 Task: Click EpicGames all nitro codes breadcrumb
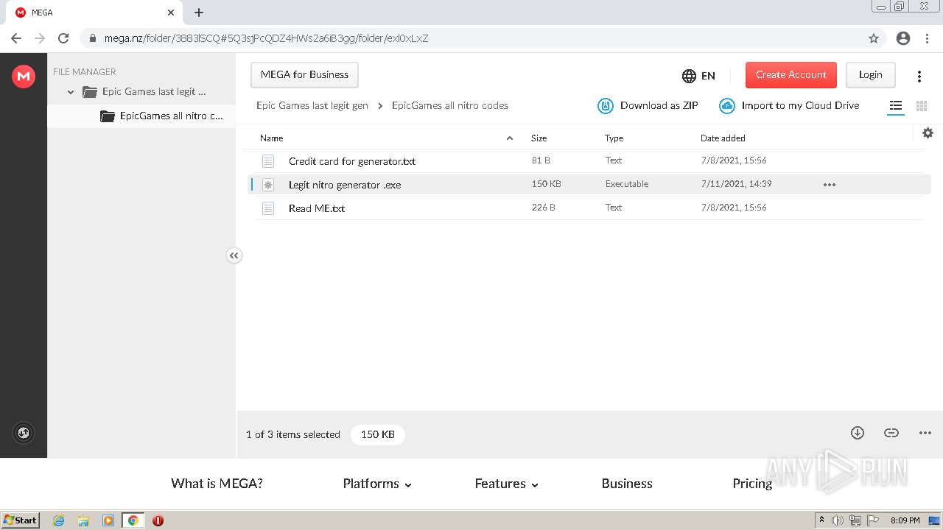[x=450, y=106]
